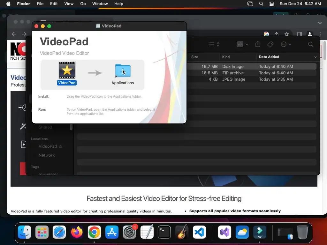Click Chrome forward arrow button
The height and width of the screenshot is (245, 327).
pyautogui.click(x=24, y=34)
